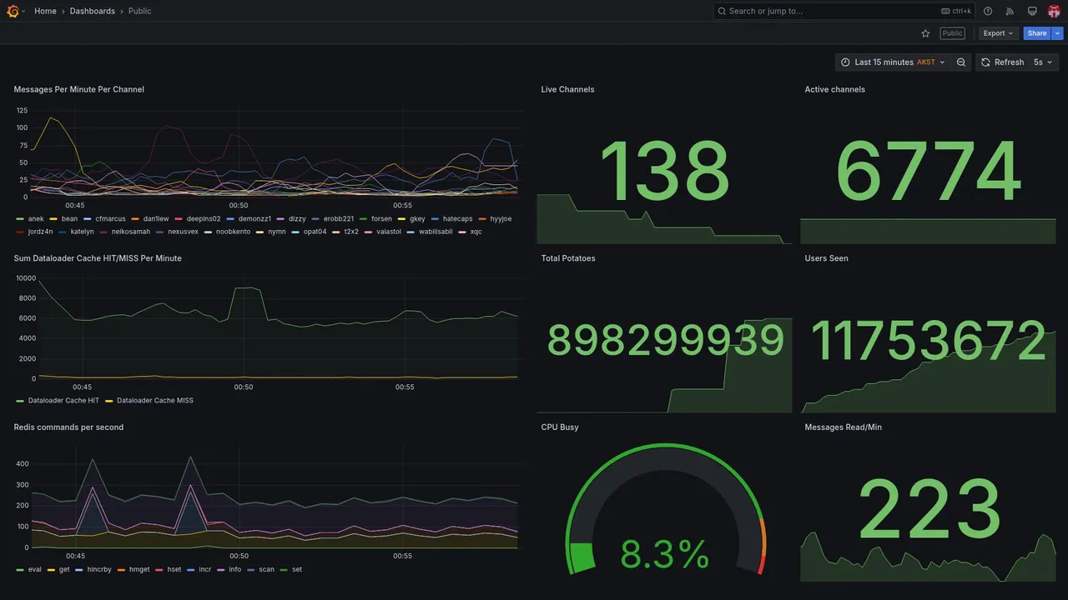Click the green color swatch for eval
The width and height of the screenshot is (1068, 600).
(20, 570)
